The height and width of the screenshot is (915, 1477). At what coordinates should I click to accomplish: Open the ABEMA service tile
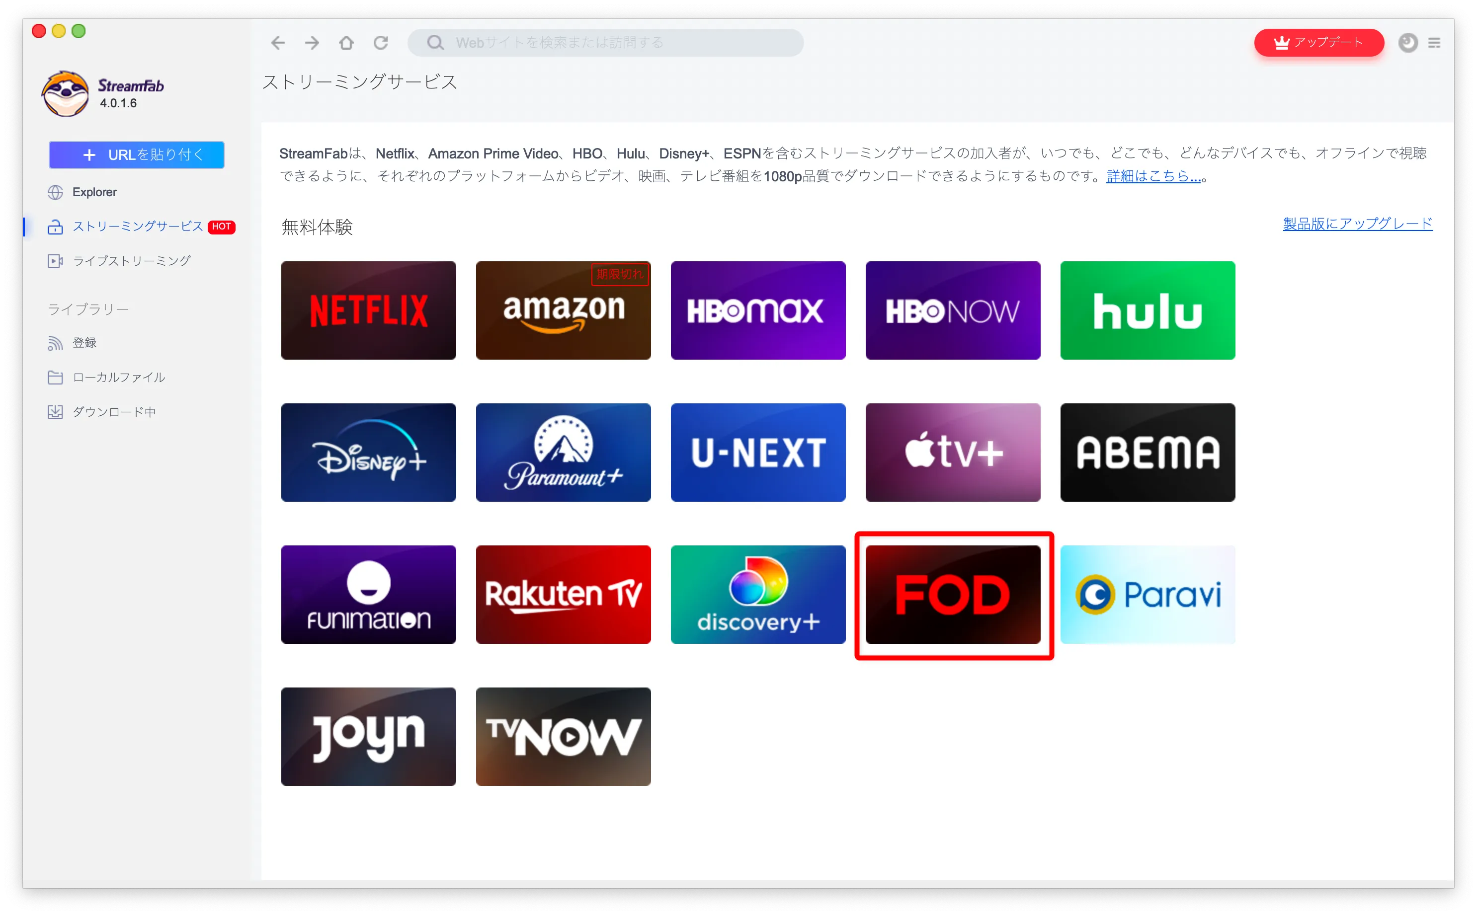click(1148, 452)
